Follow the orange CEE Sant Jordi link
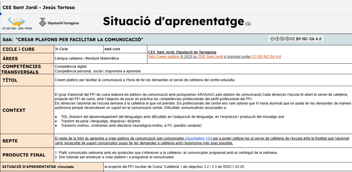Screen dimensions: 352x172 [x=208, y=56]
